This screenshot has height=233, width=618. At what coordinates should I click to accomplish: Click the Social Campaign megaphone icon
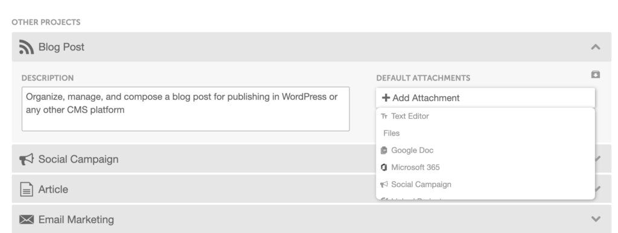coord(27,159)
